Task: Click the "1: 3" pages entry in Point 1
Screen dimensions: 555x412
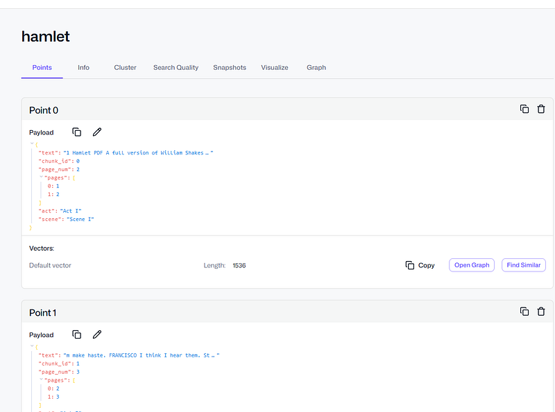Action: (x=53, y=397)
